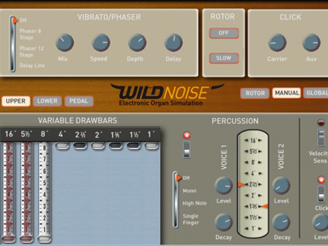328x246 pixels.
Task: Assign 4' to Voice 2 right arrow
Action: [260, 174]
